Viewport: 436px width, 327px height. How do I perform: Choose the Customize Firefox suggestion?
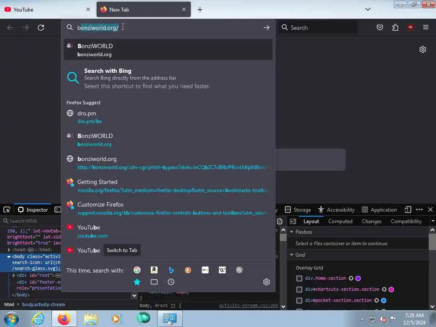pyautogui.click(x=168, y=208)
